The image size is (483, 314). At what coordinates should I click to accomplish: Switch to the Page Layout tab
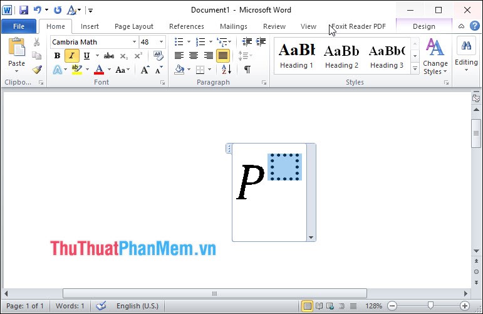click(x=134, y=26)
